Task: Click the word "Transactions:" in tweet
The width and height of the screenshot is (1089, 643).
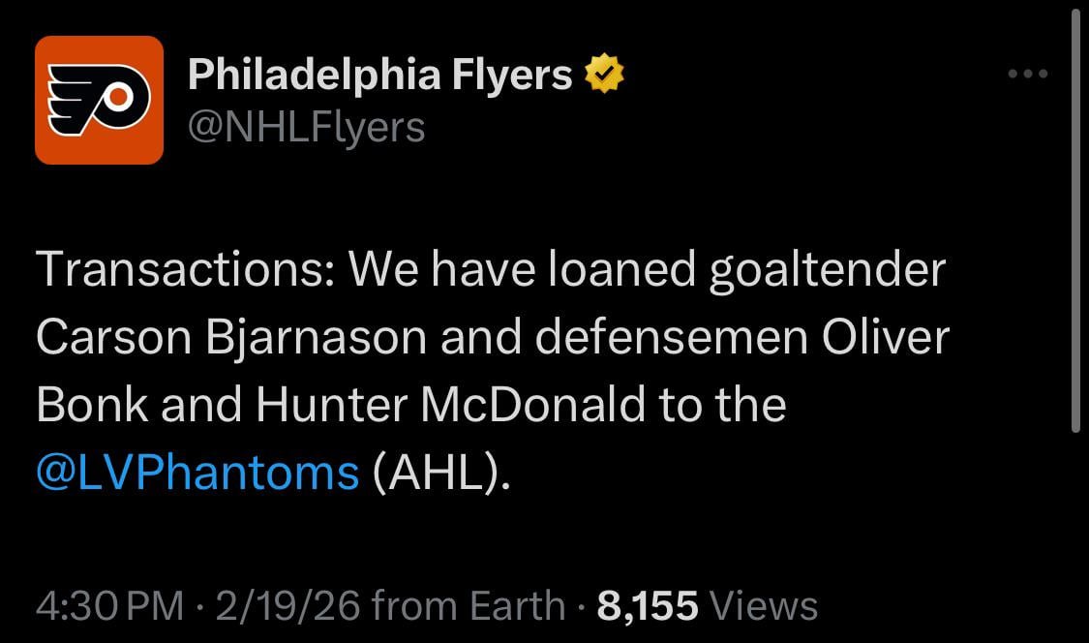Action: click(185, 270)
